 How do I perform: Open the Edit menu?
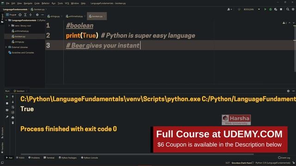click(13, 3)
